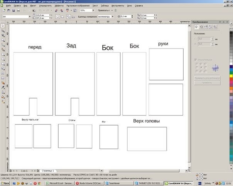Switch to Scale and Mirror transformation icon
233x186 pixels.
point(206,27)
